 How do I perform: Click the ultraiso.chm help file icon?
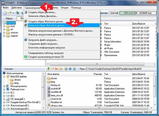pyautogui.click(x=49, y=105)
